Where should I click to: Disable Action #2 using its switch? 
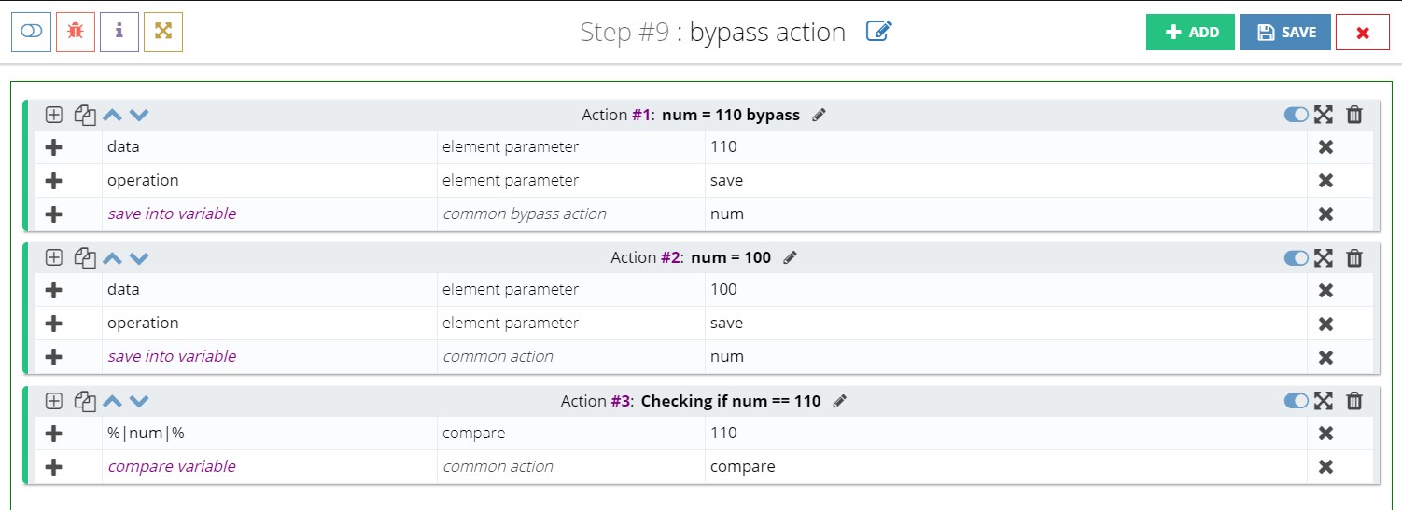coord(1297,257)
